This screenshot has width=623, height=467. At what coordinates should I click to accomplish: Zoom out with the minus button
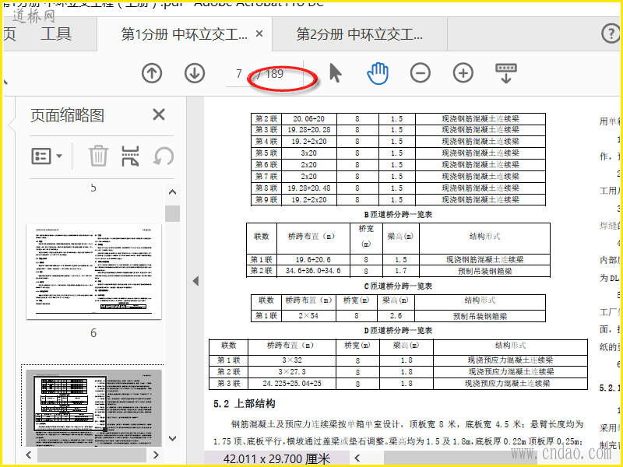click(421, 73)
